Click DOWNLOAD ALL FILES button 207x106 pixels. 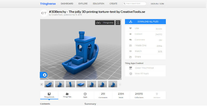click(145, 22)
